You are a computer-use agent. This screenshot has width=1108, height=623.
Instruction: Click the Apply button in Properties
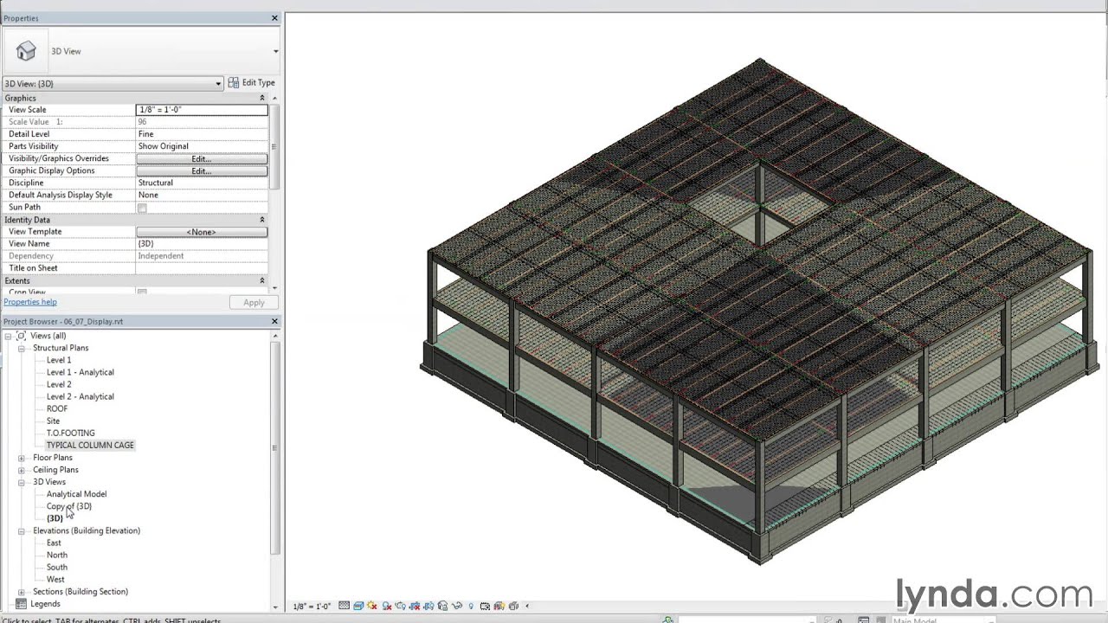point(253,302)
